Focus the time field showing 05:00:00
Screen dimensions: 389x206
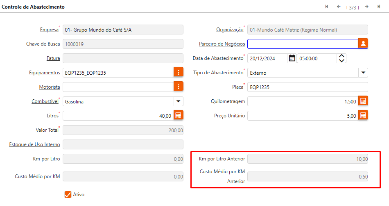click(x=316, y=58)
